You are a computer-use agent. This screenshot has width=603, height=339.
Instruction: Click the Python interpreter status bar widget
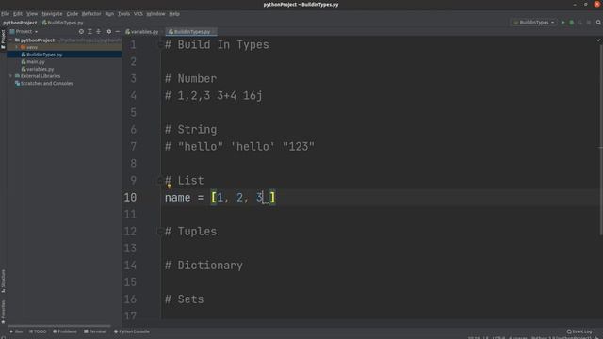click(x=562, y=337)
